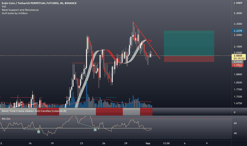Viewport: 247px width, 146px height.
Task: Click the Enjin Coin / TetherUS chart title
Action: pos(39,3)
